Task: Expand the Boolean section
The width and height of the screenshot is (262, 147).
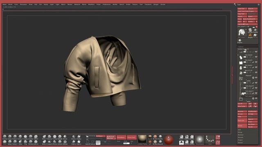Action: 241,135
